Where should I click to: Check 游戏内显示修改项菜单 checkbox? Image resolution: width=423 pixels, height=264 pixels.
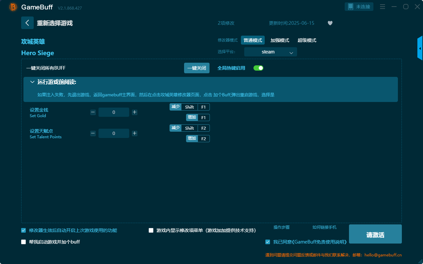[151, 230]
